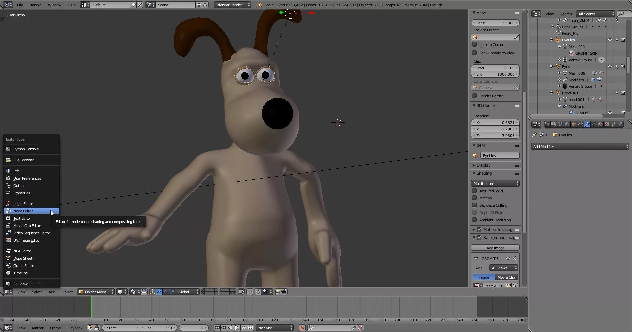Enable Lock Camera to View checkbox
Viewport: 632px width, 332px height.
click(x=474, y=53)
